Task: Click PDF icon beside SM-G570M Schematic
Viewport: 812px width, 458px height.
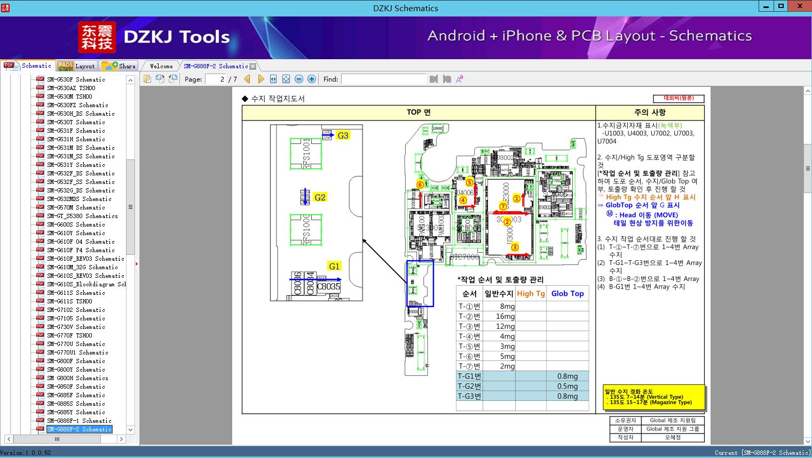Action: pos(40,207)
